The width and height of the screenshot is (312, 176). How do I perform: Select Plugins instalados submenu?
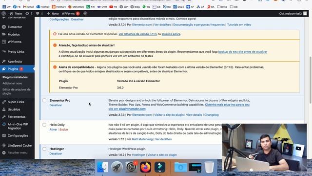pyautogui.click(x=15, y=77)
